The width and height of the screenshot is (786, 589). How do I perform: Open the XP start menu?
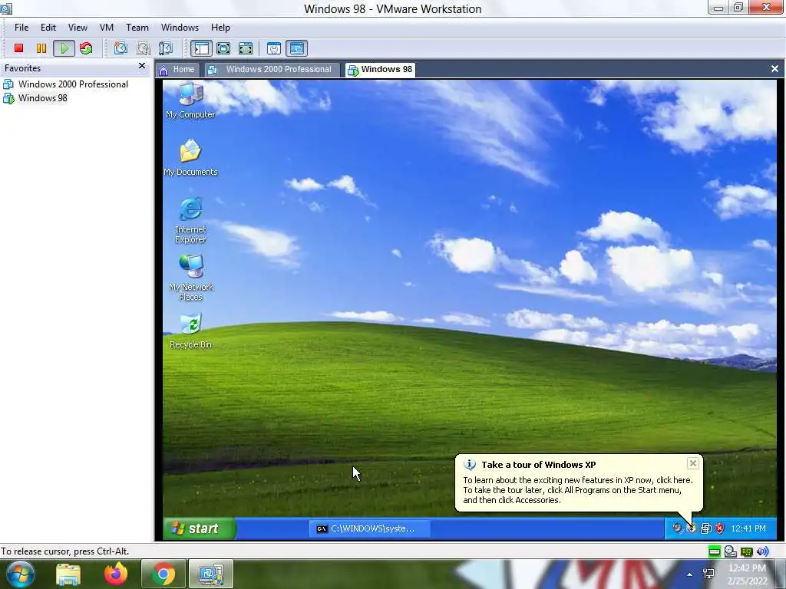199,528
